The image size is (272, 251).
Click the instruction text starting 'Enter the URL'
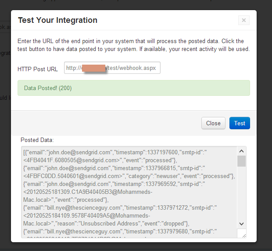click(133, 45)
